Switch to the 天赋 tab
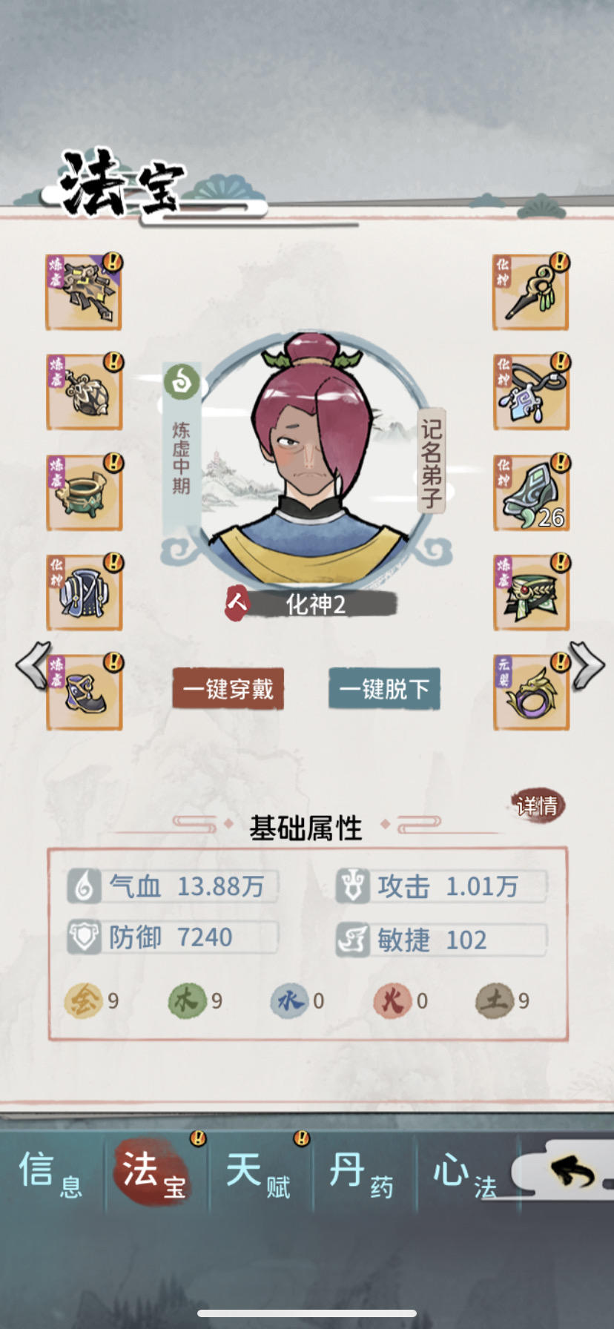Image resolution: width=614 pixels, height=1329 pixels. (259, 1174)
